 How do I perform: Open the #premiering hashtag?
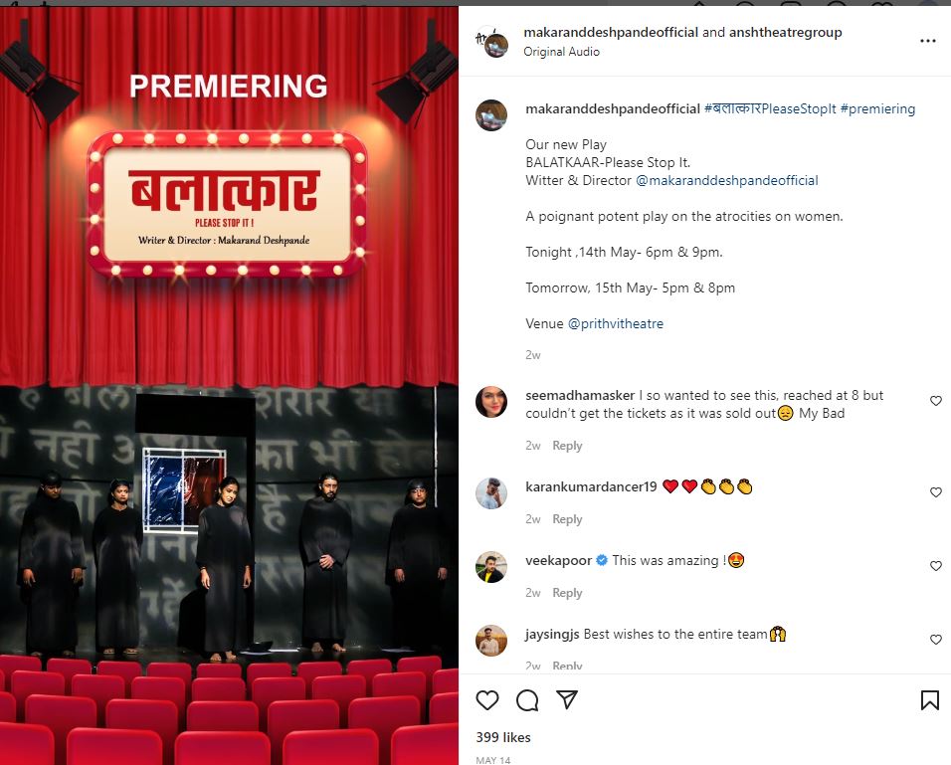pyautogui.click(x=877, y=109)
